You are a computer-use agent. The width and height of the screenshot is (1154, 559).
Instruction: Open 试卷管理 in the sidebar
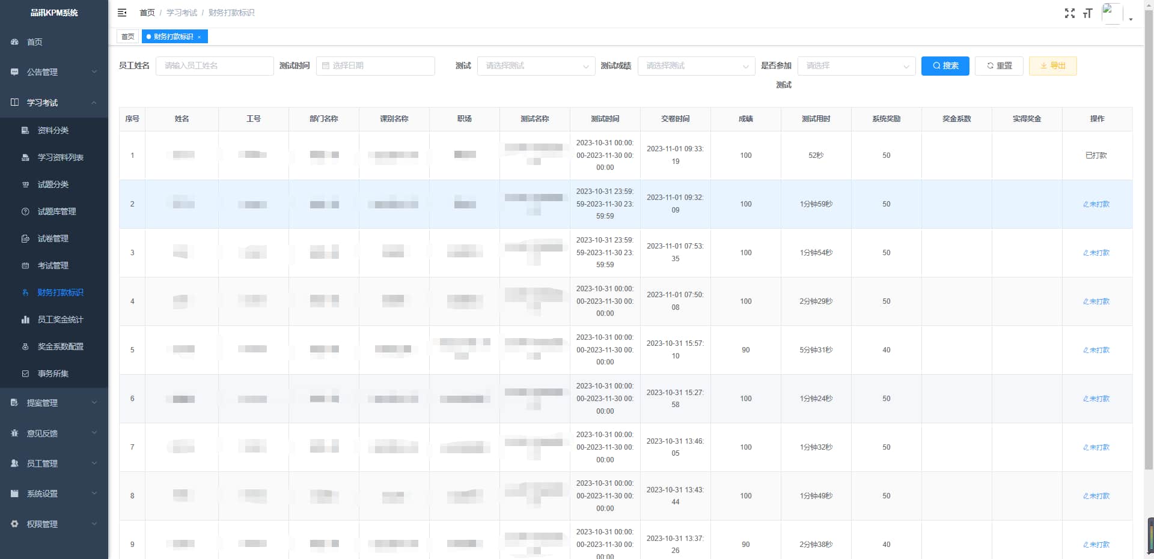[x=54, y=238]
